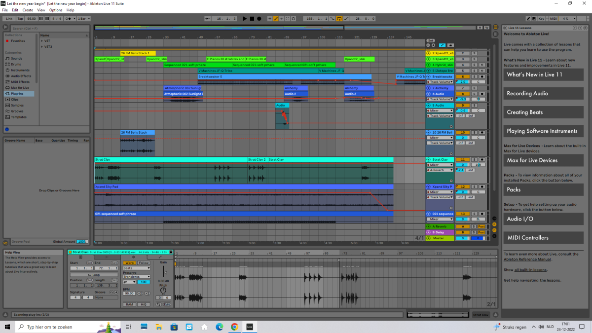Screen dimensions: 592x333
Task: Open the Track Volume chooser on 8 Audio
Action: click(x=440, y=99)
